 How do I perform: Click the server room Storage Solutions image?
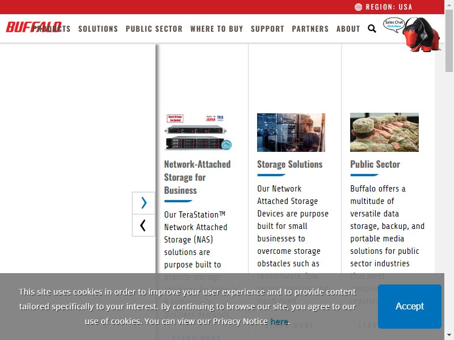point(291,132)
